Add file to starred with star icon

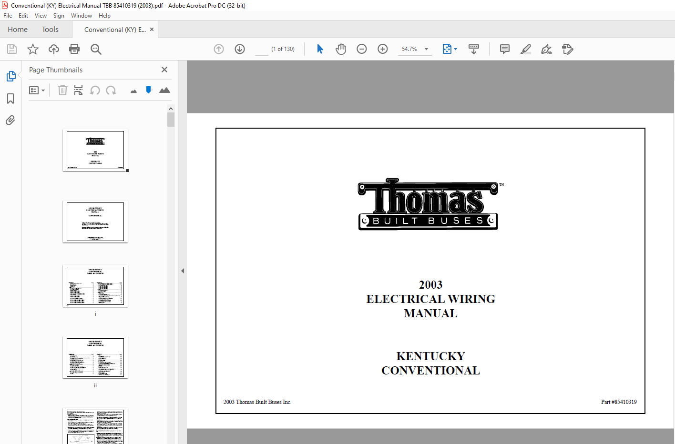tap(33, 49)
